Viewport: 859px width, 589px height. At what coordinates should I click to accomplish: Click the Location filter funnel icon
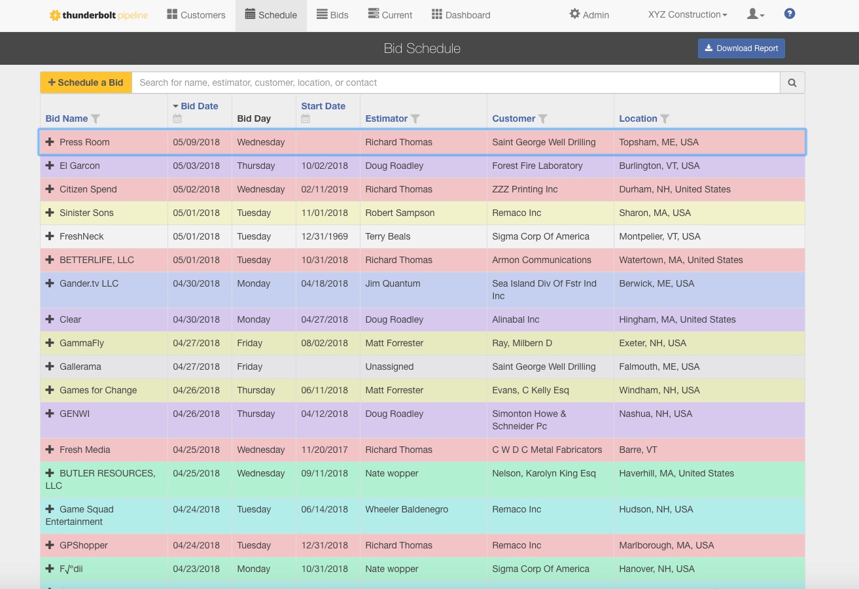(x=665, y=118)
